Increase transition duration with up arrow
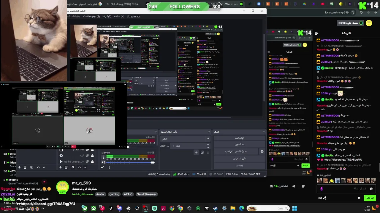 coord(208,144)
